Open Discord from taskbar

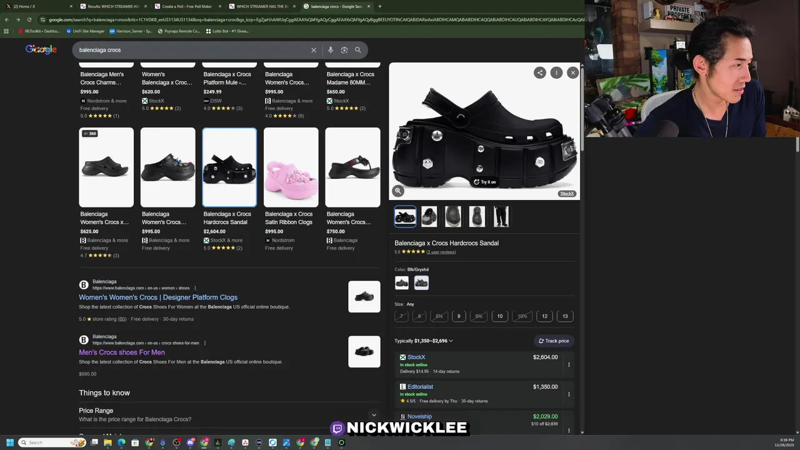(x=191, y=442)
